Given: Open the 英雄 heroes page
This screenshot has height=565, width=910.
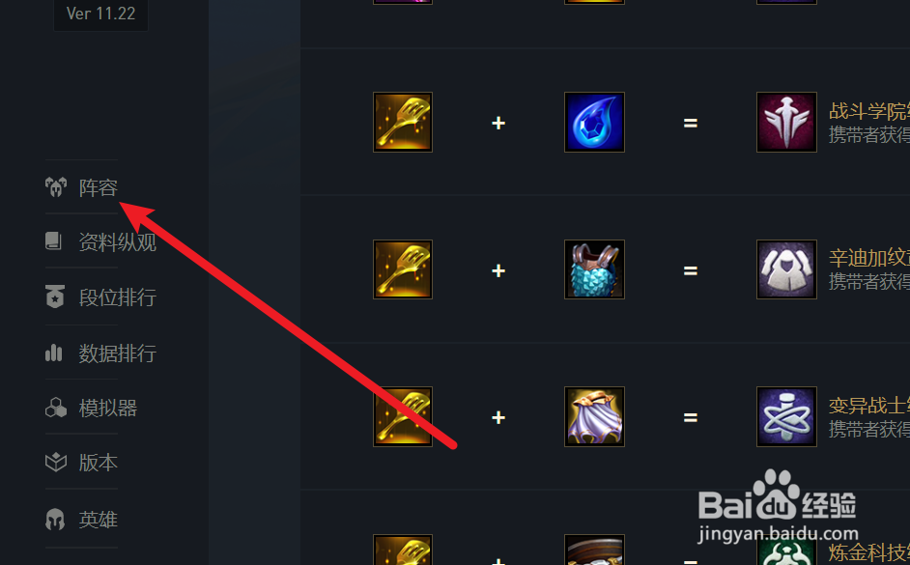Looking at the screenshot, I should point(81,519).
